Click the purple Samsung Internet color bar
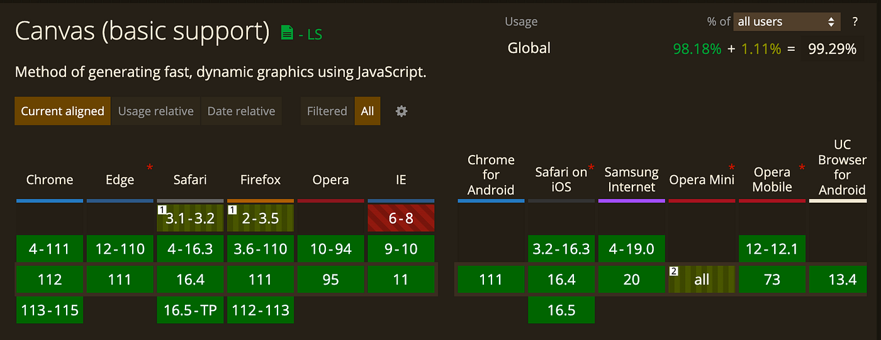Image resolution: width=881 pixels, height=340 pixels. point(631,201)
